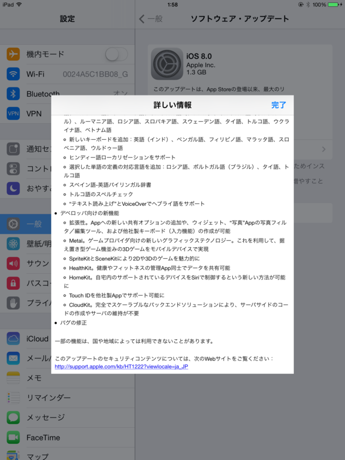345x460 pixels.
Task: Tap the Bluetooth settings icon
Action: click(x=13, y=94)
